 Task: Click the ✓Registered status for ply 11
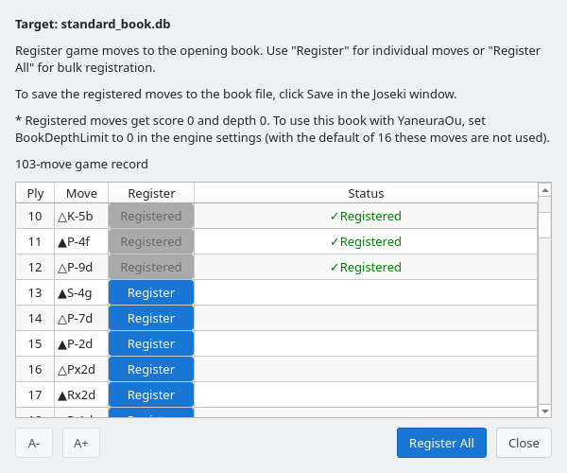point(366,241)
